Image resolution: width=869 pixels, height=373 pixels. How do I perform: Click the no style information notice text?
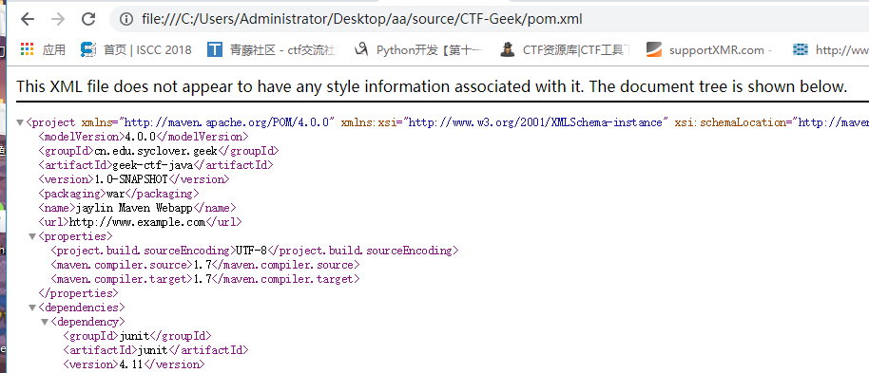pos(432,87)
